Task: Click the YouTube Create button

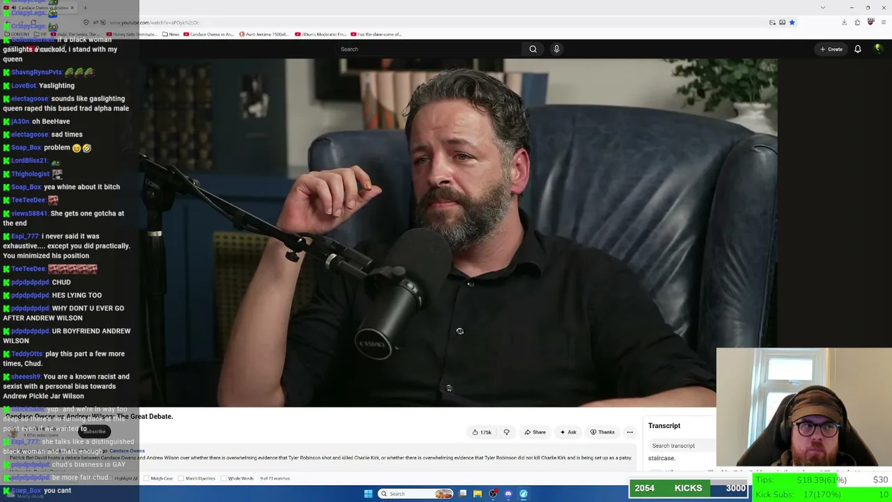Action: (831, 49)
